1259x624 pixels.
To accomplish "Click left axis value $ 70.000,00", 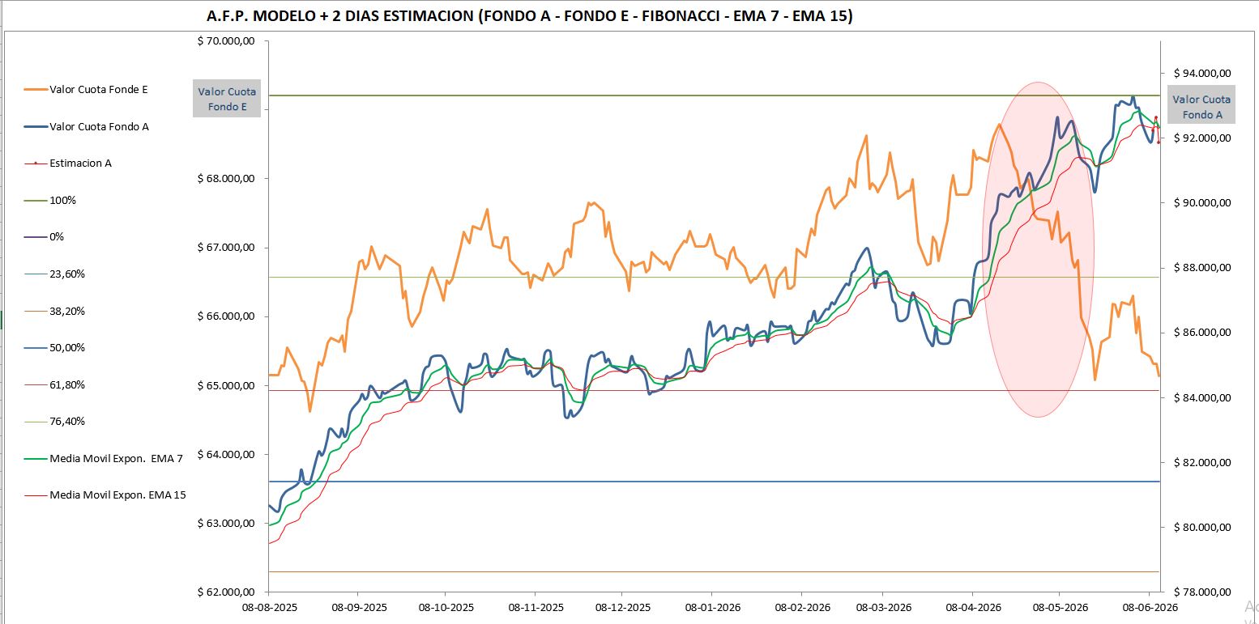I will pyautogui.click(x=226, y=40).
